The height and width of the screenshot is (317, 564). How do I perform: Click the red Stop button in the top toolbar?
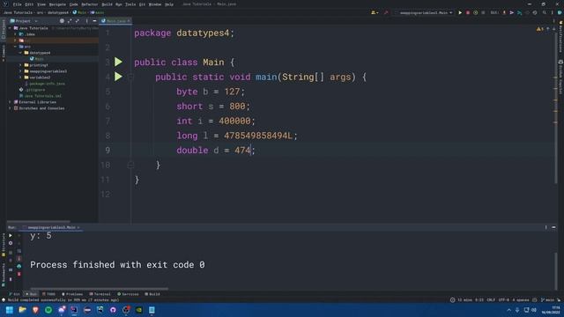coord(468,12)
